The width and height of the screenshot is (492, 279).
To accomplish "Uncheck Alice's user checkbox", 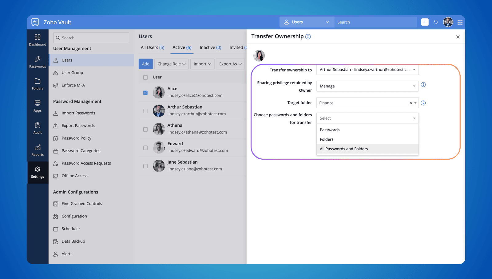I will pyautogui.click(x=145, y=93).
